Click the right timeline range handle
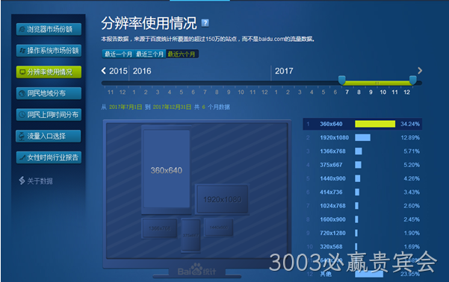 coord(412,80)
